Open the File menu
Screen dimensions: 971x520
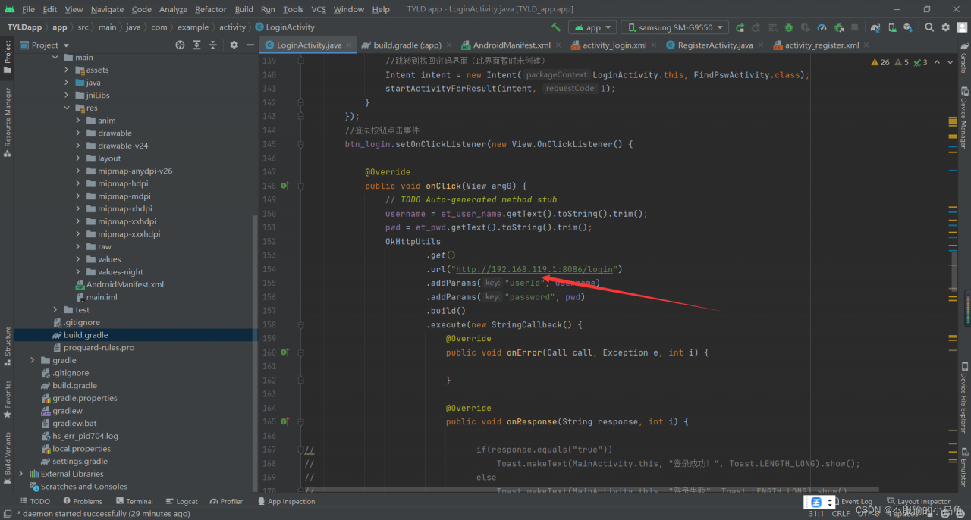point(28,9)
